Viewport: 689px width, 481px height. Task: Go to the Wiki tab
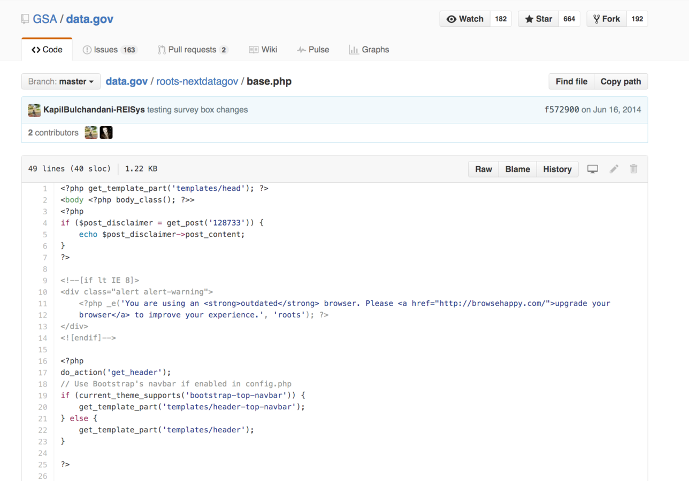(x=263, y=50)
